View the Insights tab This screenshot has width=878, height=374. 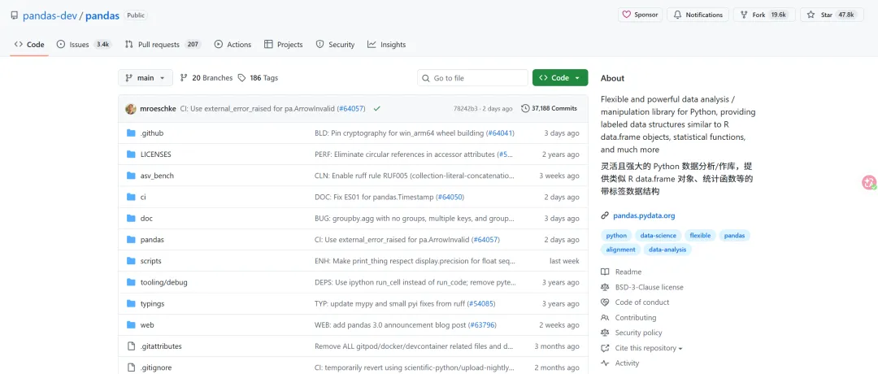click(387, 44)
